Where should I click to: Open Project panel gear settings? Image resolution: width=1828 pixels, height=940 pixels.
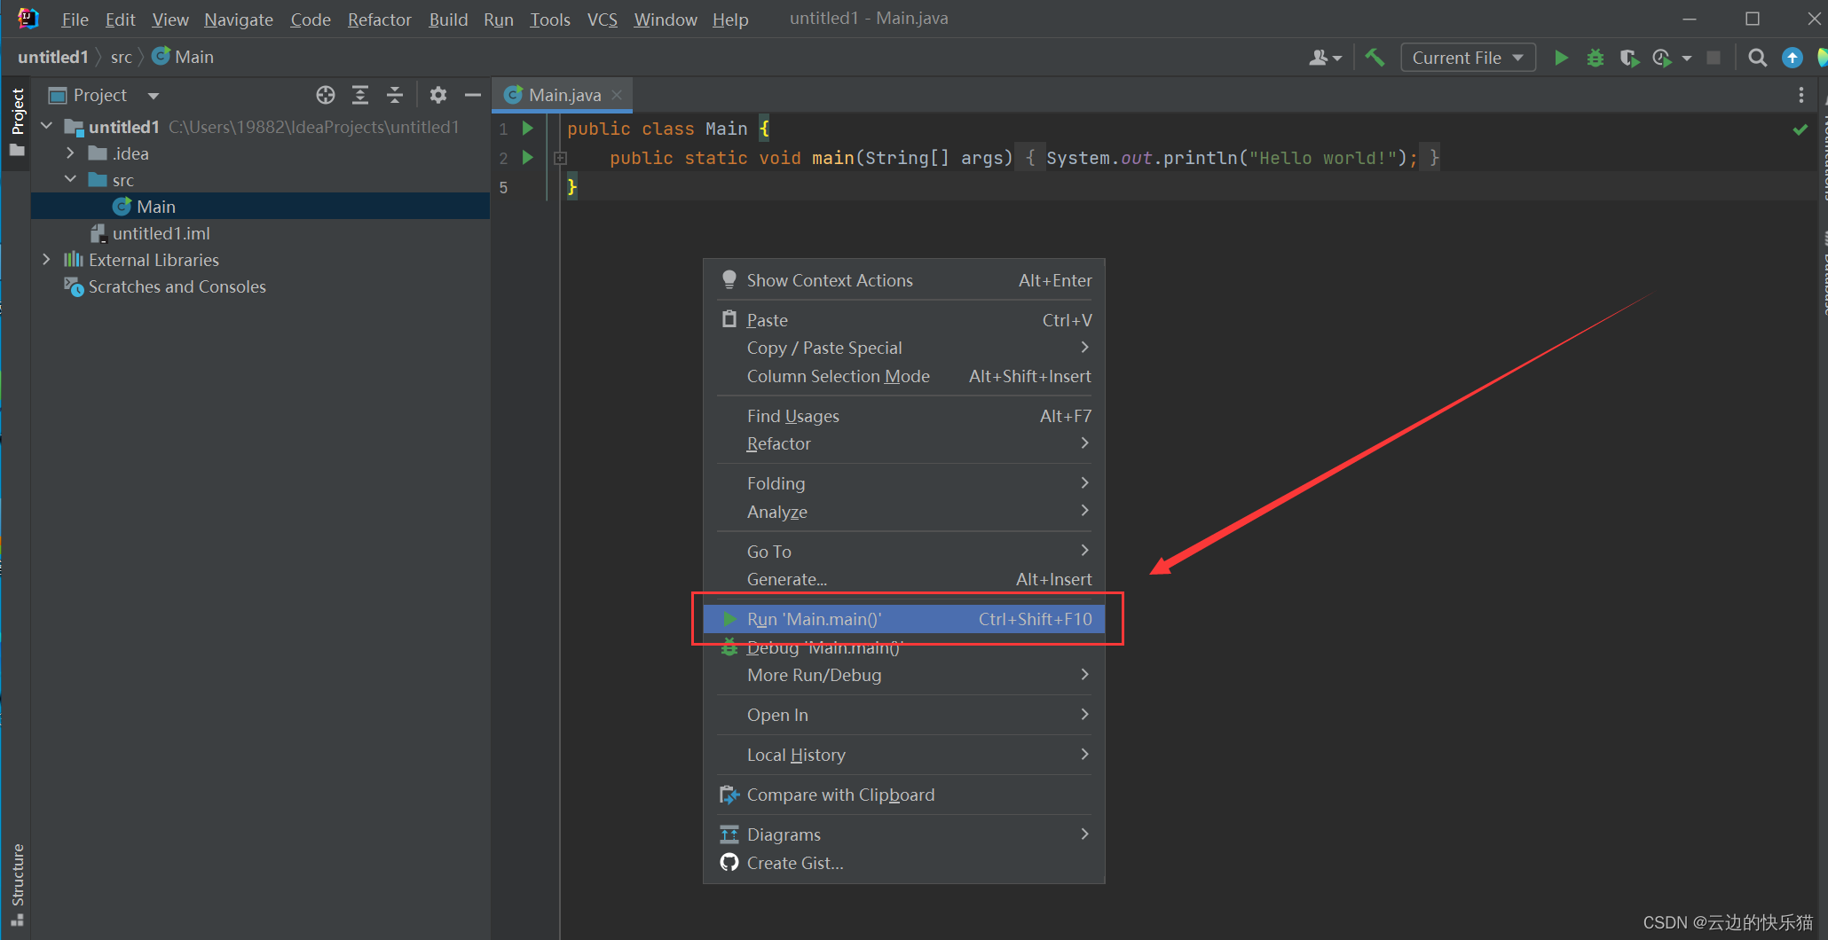(438, 95)
